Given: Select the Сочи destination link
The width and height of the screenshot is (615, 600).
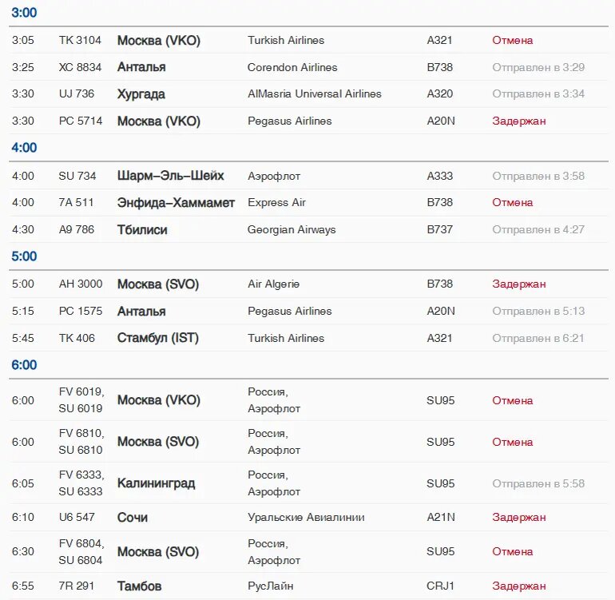Looking at the screenshot, I should pyautogui.click(x=133, y=517).
